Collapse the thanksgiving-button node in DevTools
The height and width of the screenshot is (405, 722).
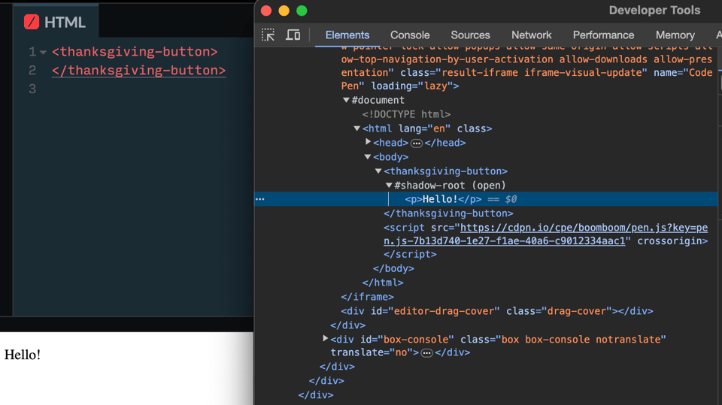(378, 171)
